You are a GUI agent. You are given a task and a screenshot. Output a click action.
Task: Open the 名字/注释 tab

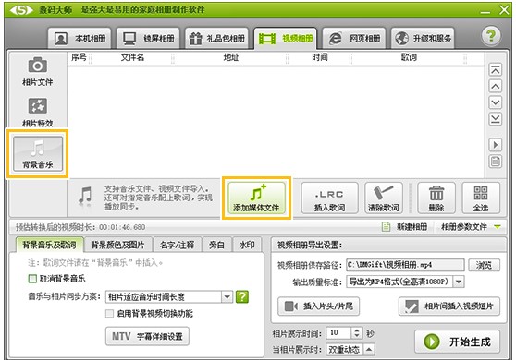coord(177,245)
